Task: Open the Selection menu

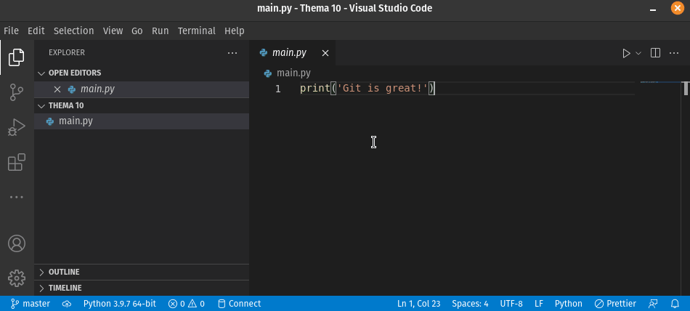Action: point(73,31)
